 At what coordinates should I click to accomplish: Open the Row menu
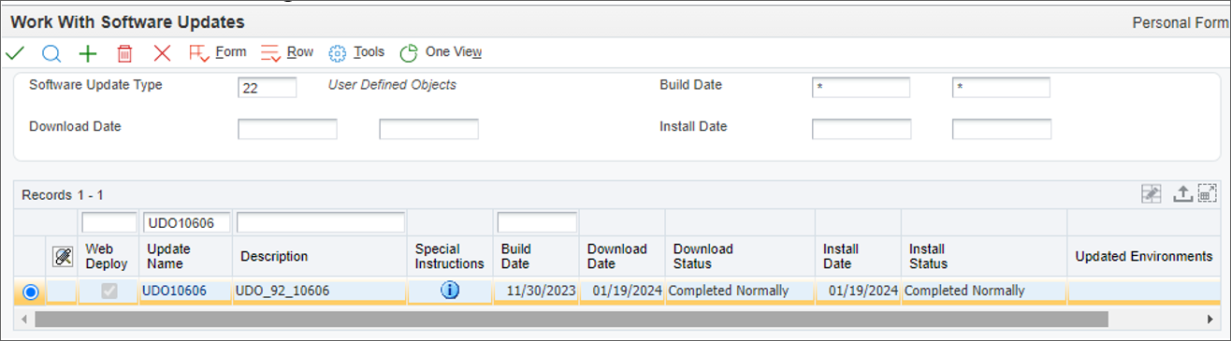[x=287, y=52]
